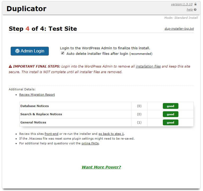Click the (1) count for General Notices
203x191 pixels.
[x=139, y=122]
